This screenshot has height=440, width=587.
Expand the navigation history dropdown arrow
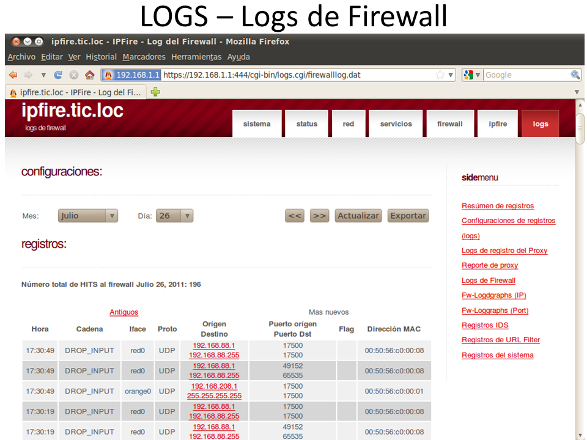coord(43,75)
